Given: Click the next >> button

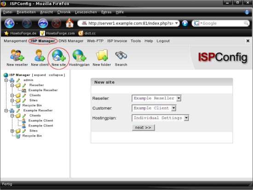Looking at the screenshot, I should (x=143, y=127).
